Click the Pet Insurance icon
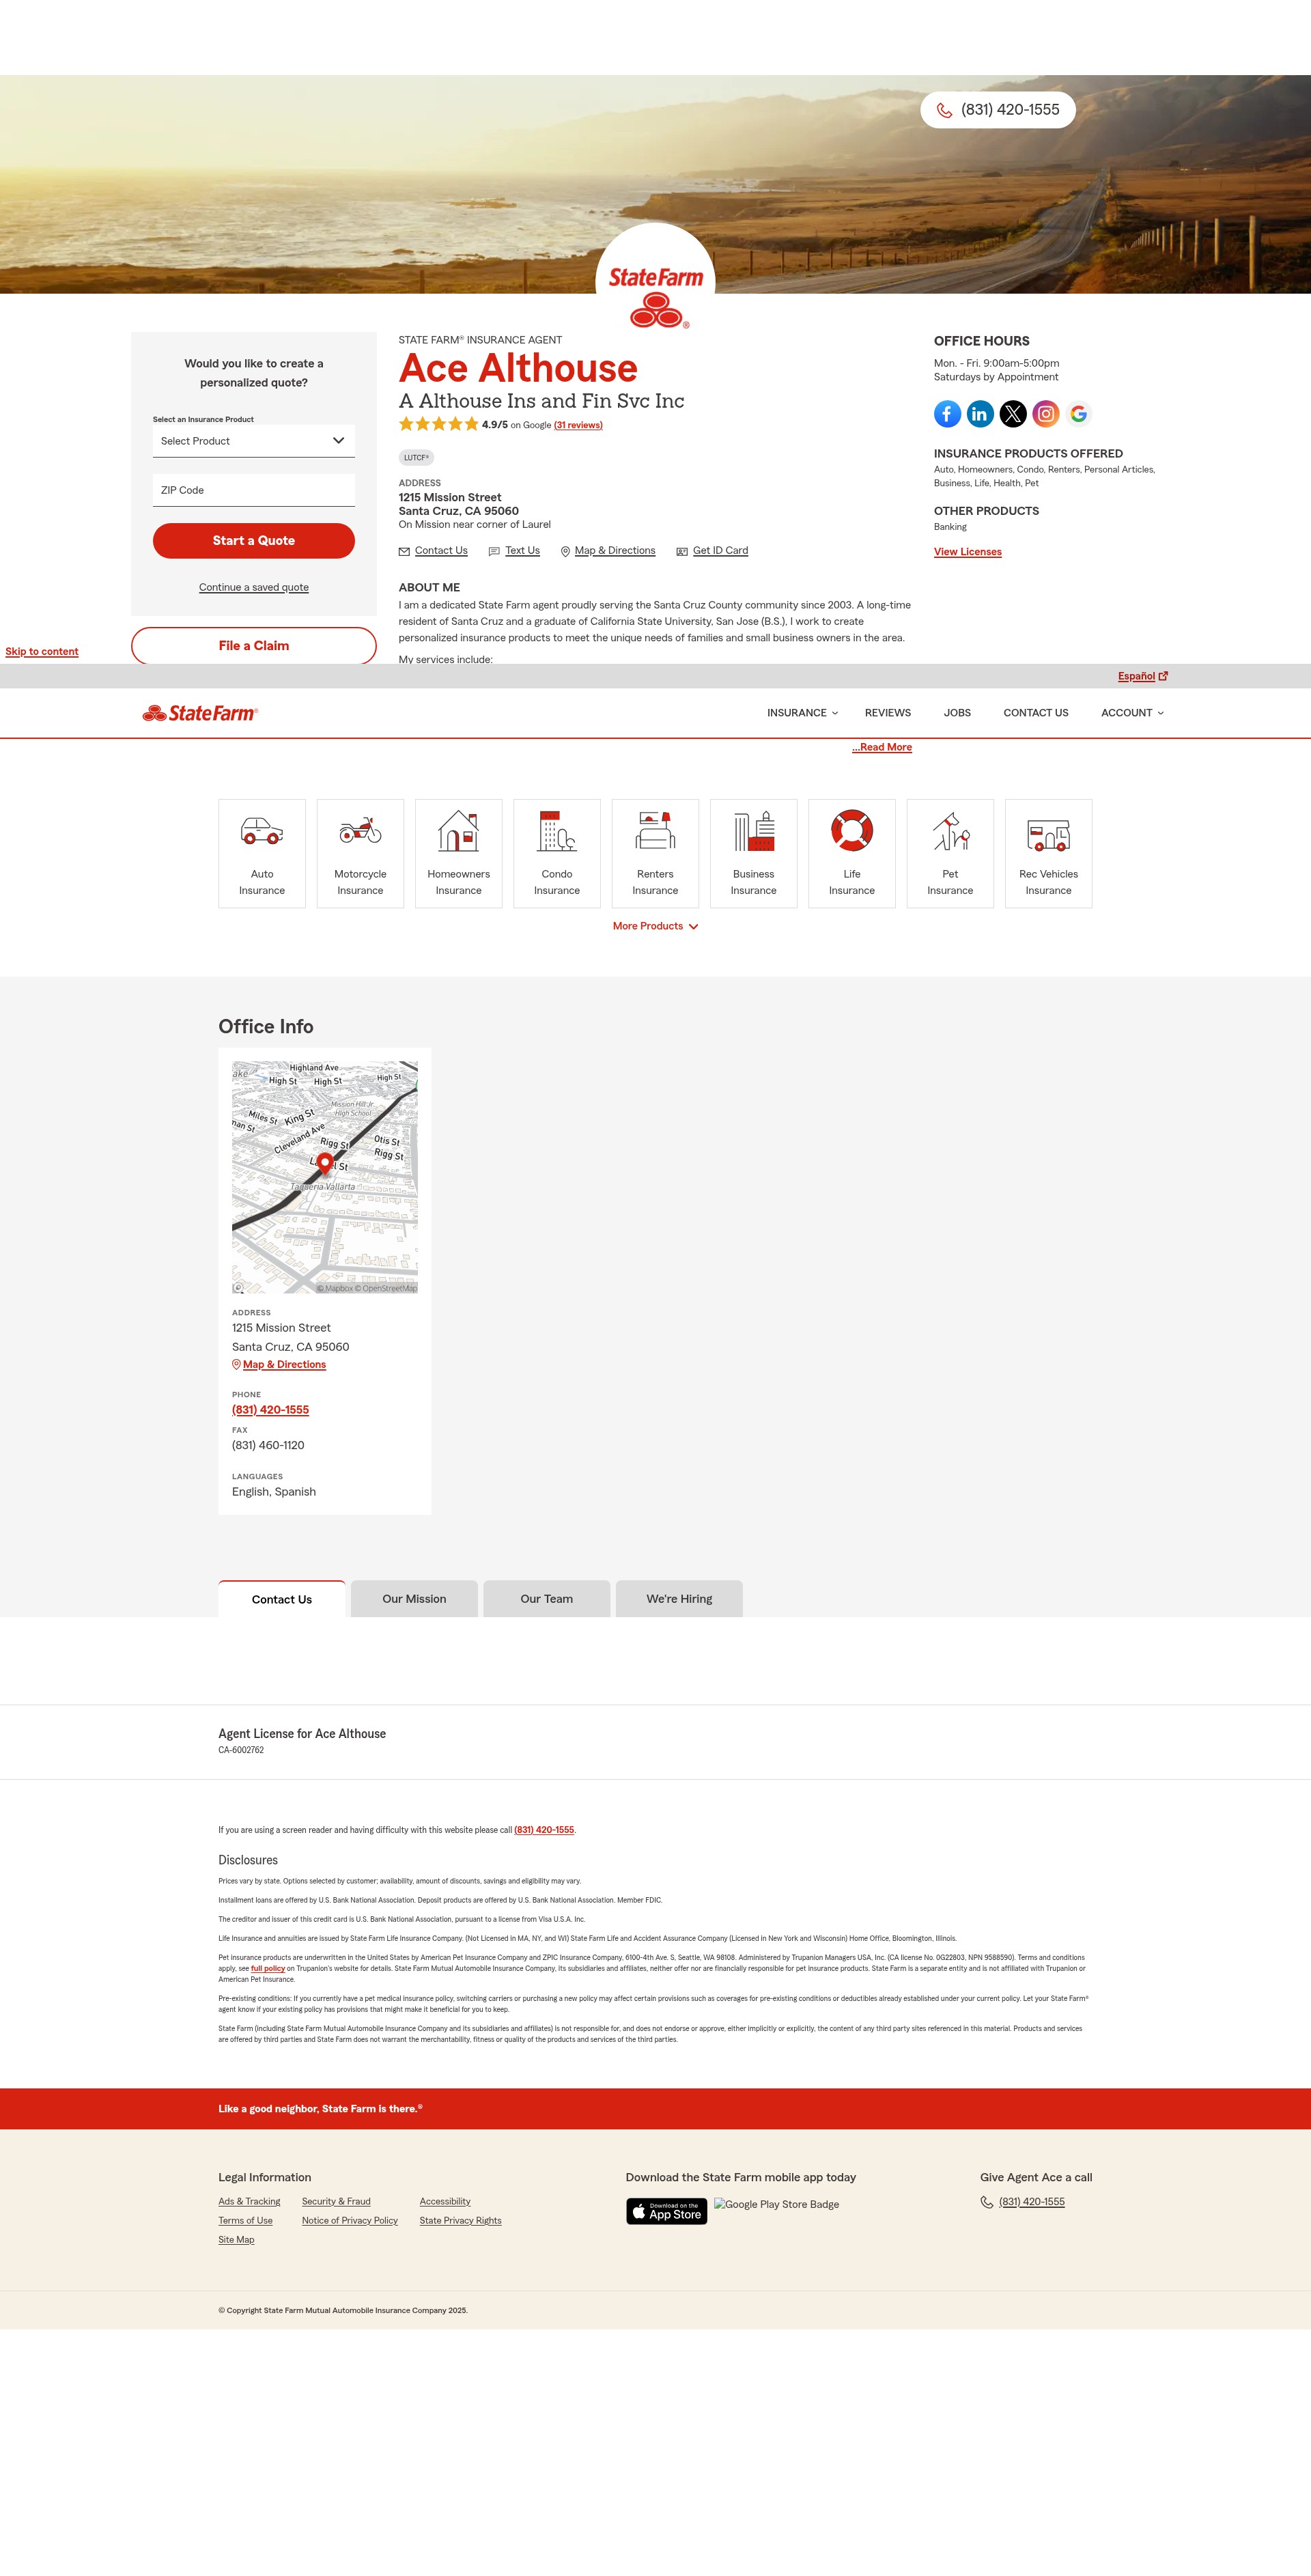1311x2576 pixels. pos(950,831)
